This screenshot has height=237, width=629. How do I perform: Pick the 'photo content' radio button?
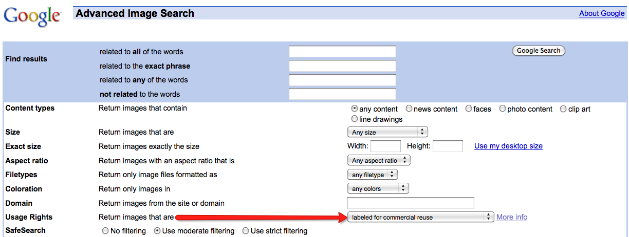pyautogui.click(x=503, y=109)
